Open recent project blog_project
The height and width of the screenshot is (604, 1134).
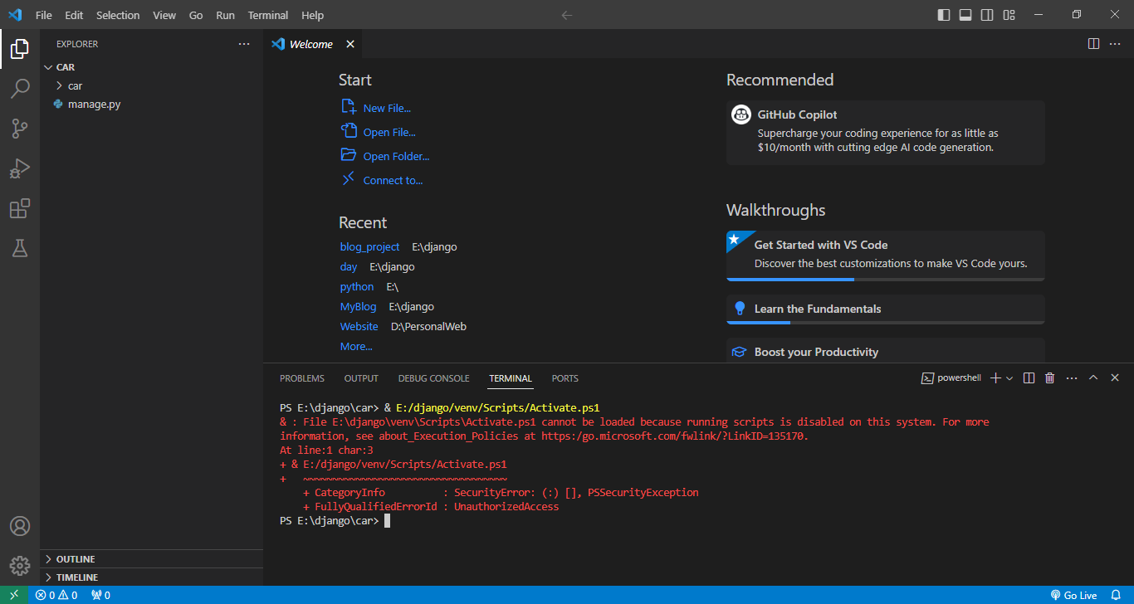pyautogui.click(x=369, y=246)
